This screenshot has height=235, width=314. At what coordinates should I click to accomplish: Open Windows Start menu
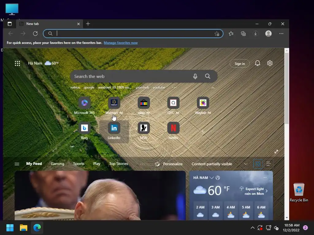[x=10, y=228]
